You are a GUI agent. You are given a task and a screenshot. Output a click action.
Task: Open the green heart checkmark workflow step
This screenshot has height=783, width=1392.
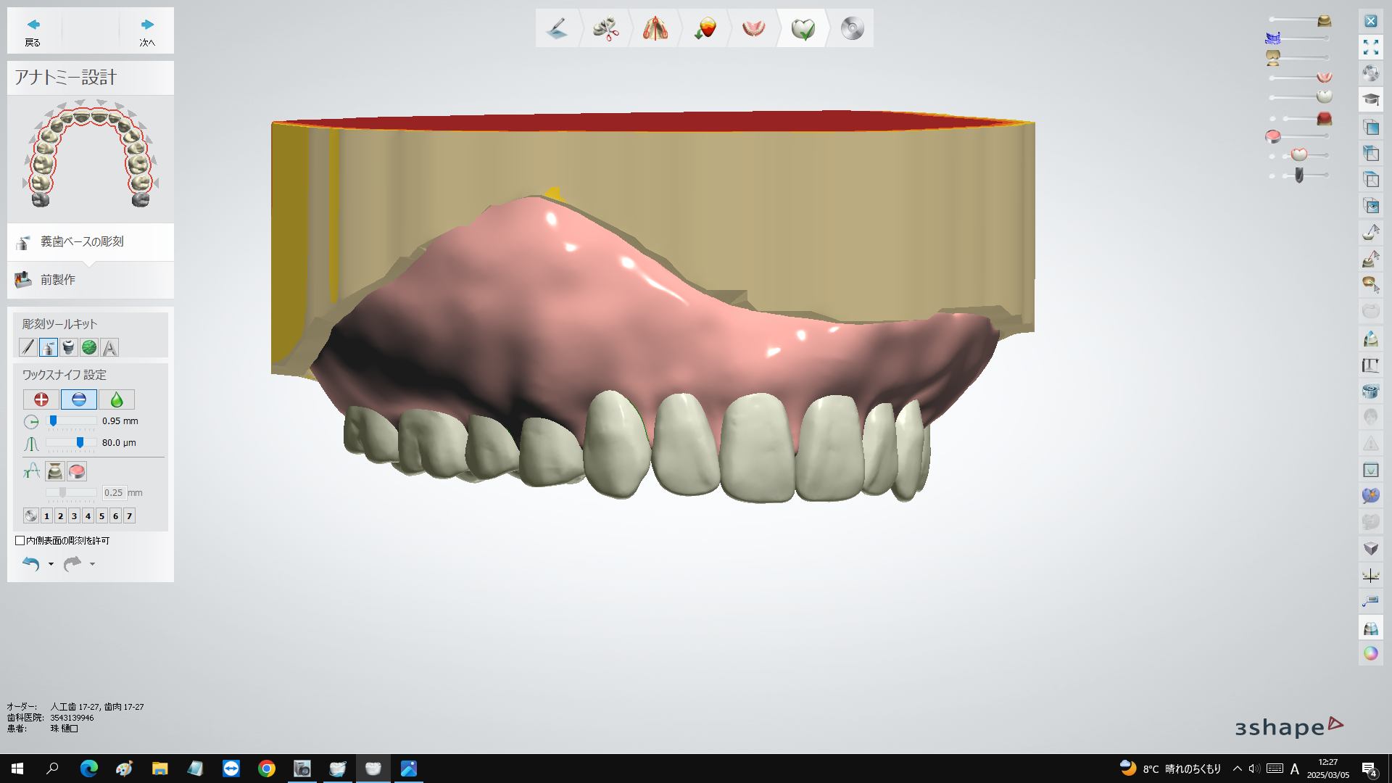pos(803,29)
